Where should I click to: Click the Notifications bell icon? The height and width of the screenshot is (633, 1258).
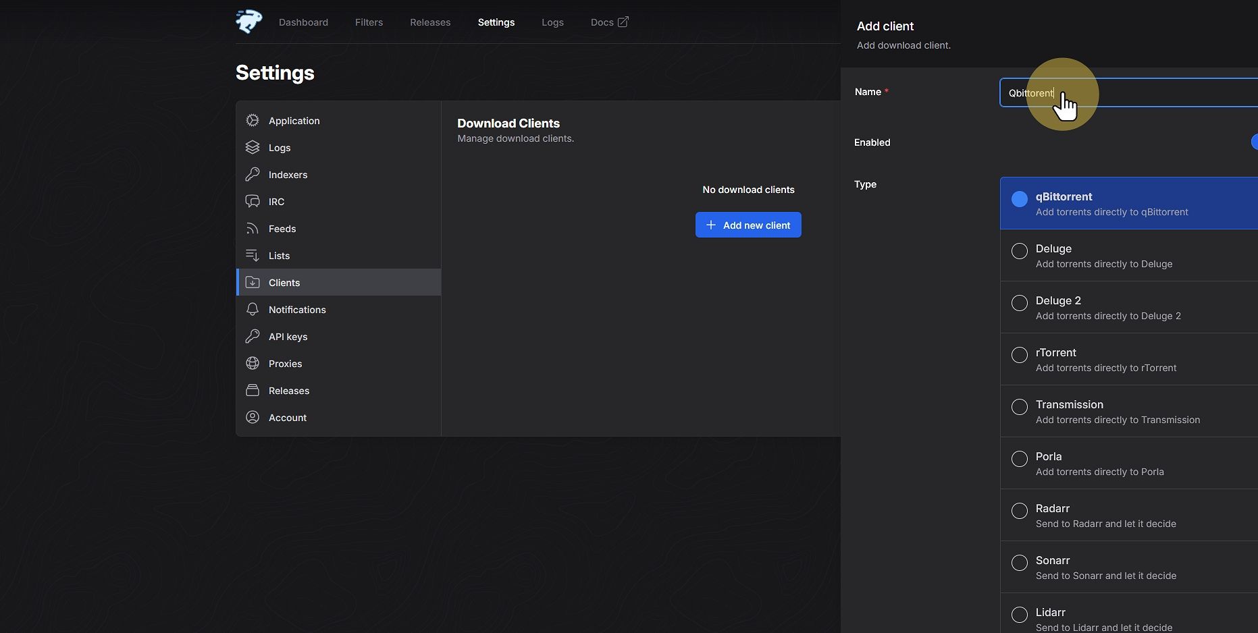tap(253, 309)
